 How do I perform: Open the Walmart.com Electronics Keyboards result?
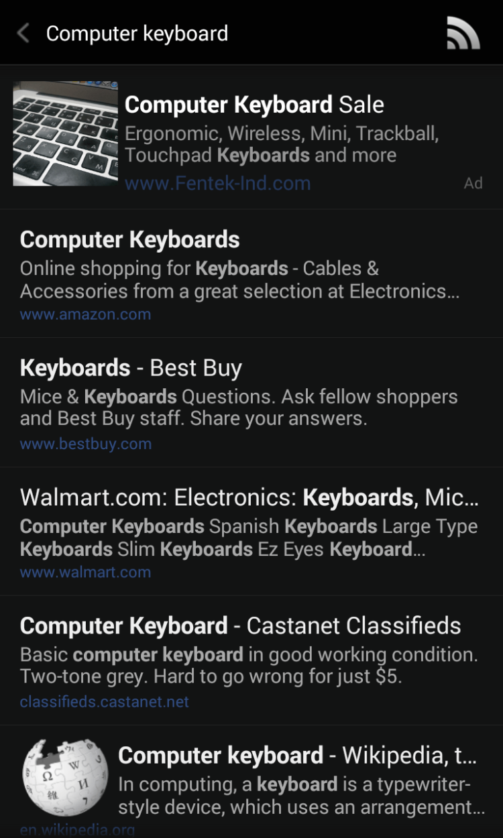(x=249, y=497)
